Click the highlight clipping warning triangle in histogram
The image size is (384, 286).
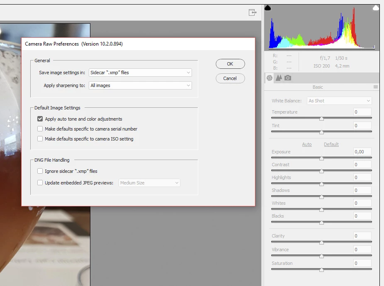click(x=376, y=8)
